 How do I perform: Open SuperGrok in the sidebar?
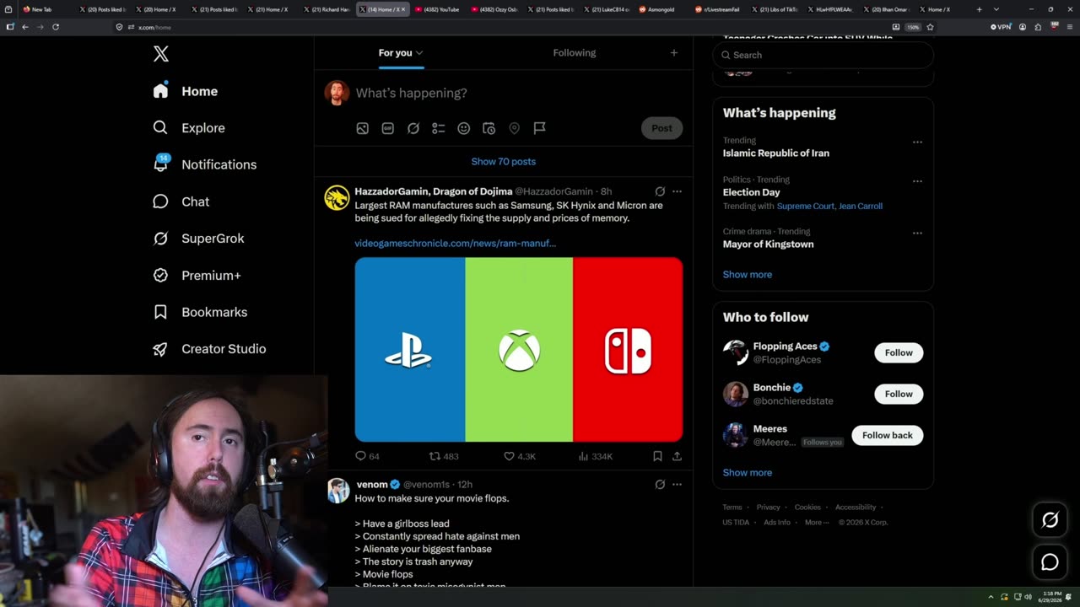coord(198,239)
